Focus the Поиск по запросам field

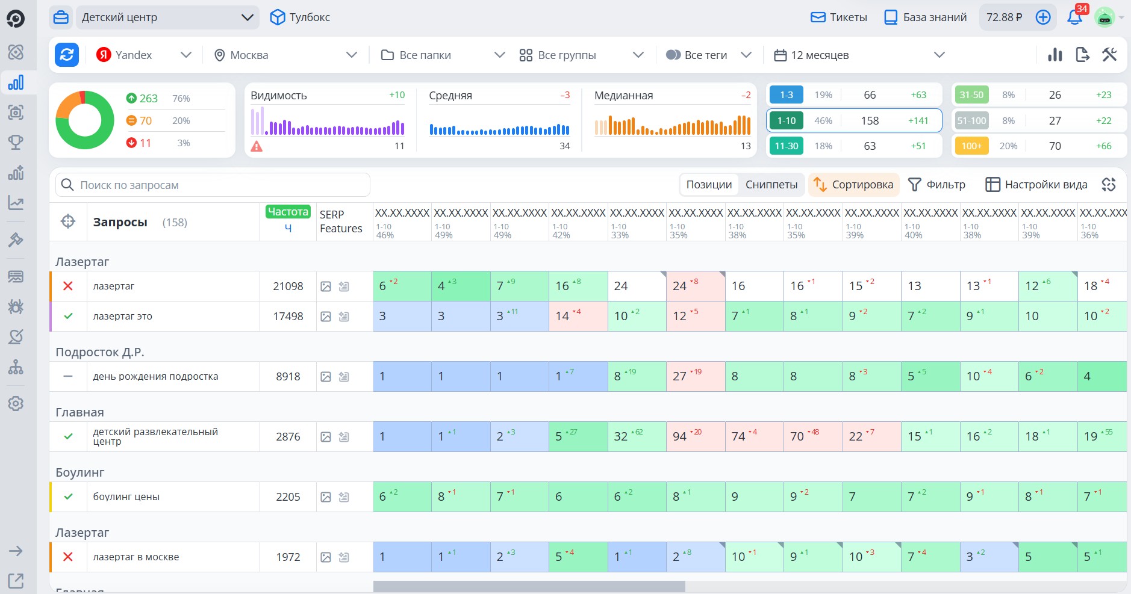point(213,185)
